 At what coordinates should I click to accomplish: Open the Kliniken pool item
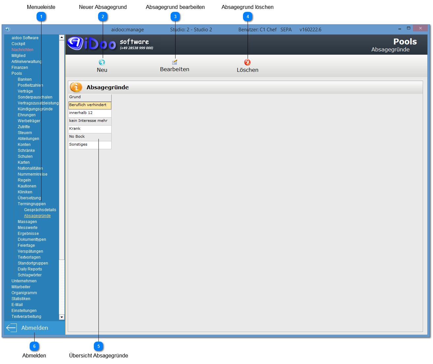coord(25,192)
